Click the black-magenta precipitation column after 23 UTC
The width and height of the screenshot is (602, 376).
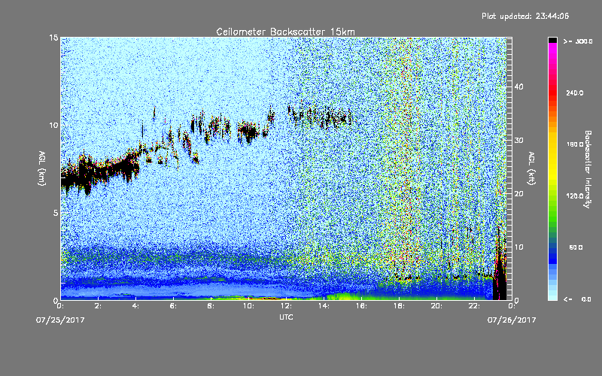[x=500, y=268]
